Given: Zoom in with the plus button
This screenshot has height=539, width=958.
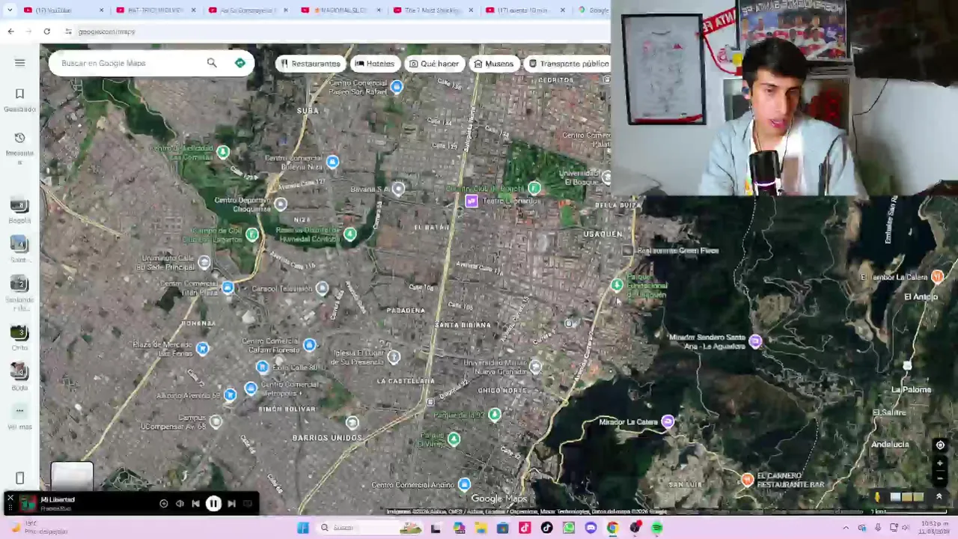Looking at the screenshot, I should 940,463.
